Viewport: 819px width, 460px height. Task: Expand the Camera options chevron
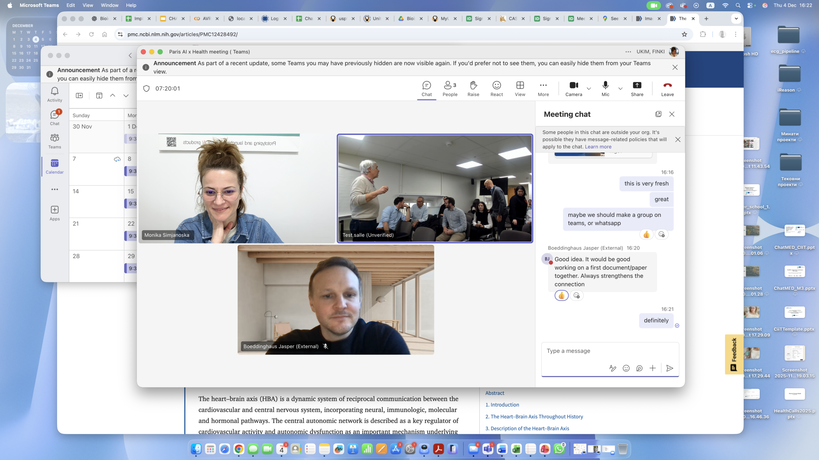[589, 88]
